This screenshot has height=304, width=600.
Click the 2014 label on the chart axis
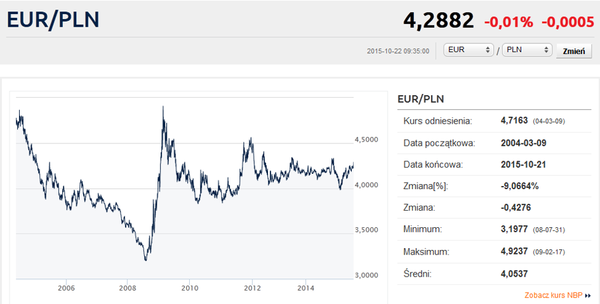pos(306,287)
